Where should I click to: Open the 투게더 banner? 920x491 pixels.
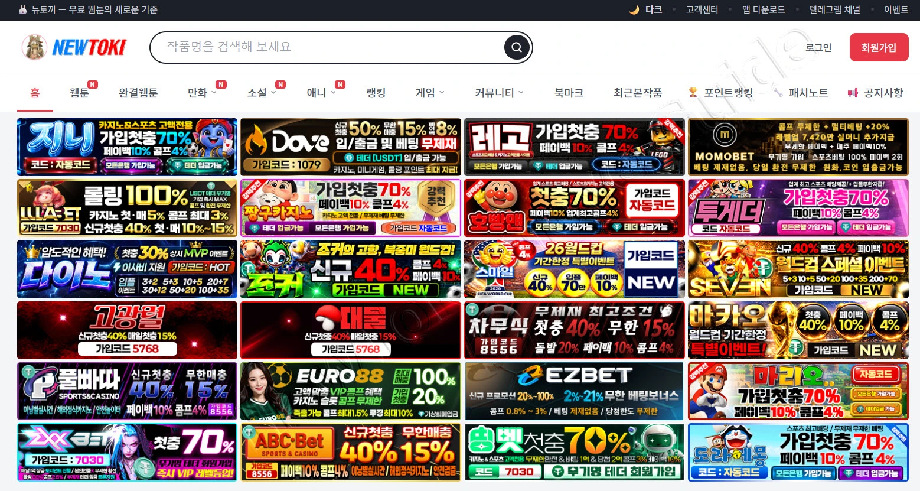pos(798,208)
